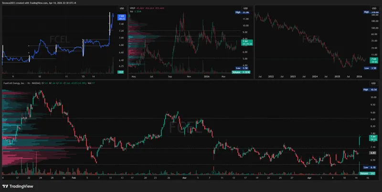382x192 pixels.
Task: Click the TradingView logo
Action: tap(18, 186)
